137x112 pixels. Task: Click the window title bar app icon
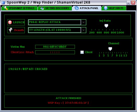3,2
